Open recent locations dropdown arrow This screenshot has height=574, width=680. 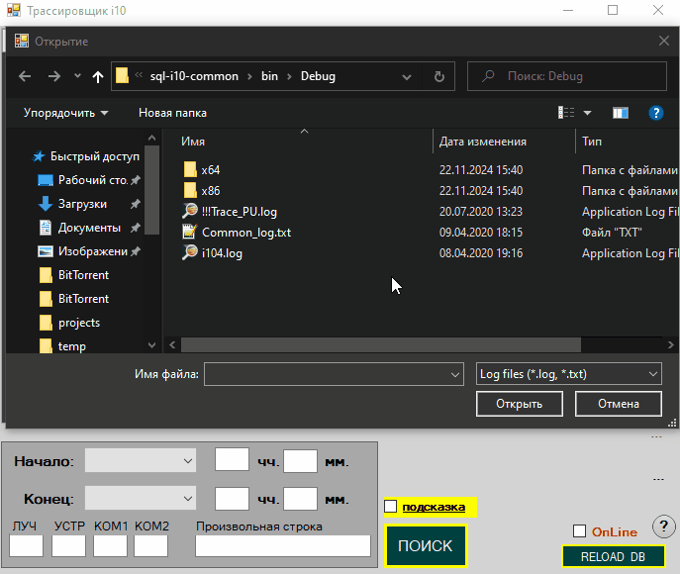pyautogui.click(x=77, y=76)
